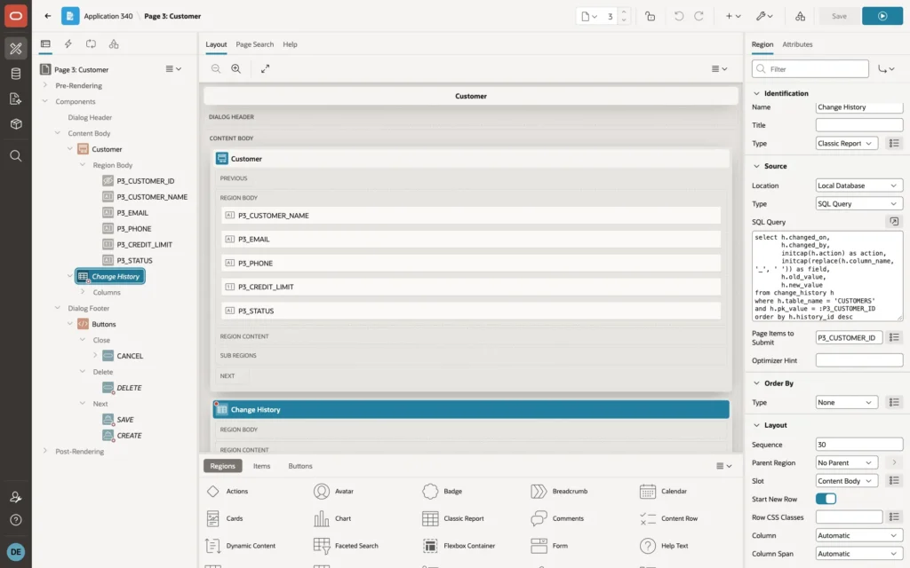
Task: Open SQL Workshop database icon in the sidebar
Action: point(16,74)
